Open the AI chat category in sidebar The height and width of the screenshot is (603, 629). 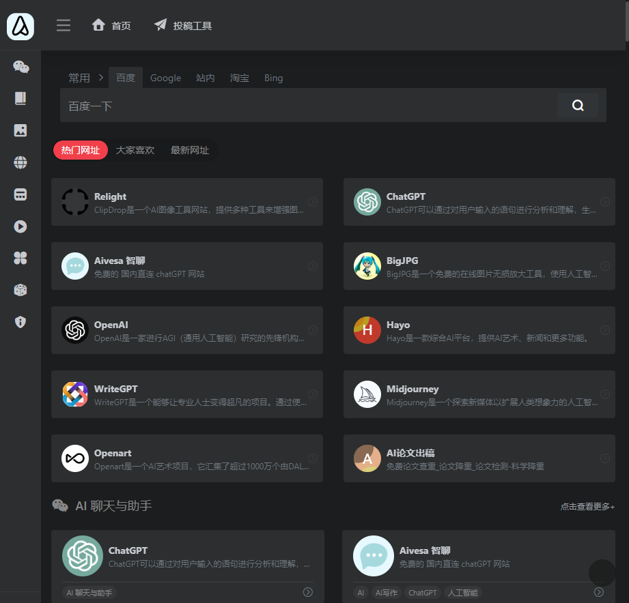click(20, 67)
